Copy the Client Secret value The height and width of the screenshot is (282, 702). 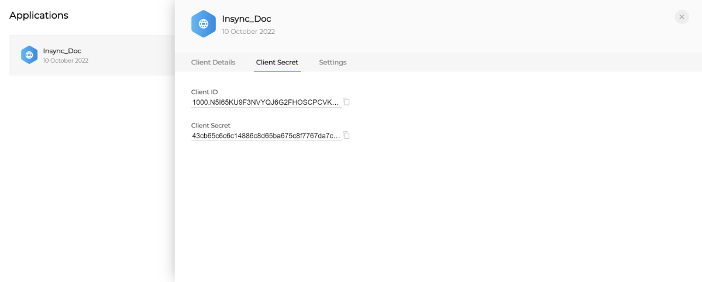tap(346, 135)
